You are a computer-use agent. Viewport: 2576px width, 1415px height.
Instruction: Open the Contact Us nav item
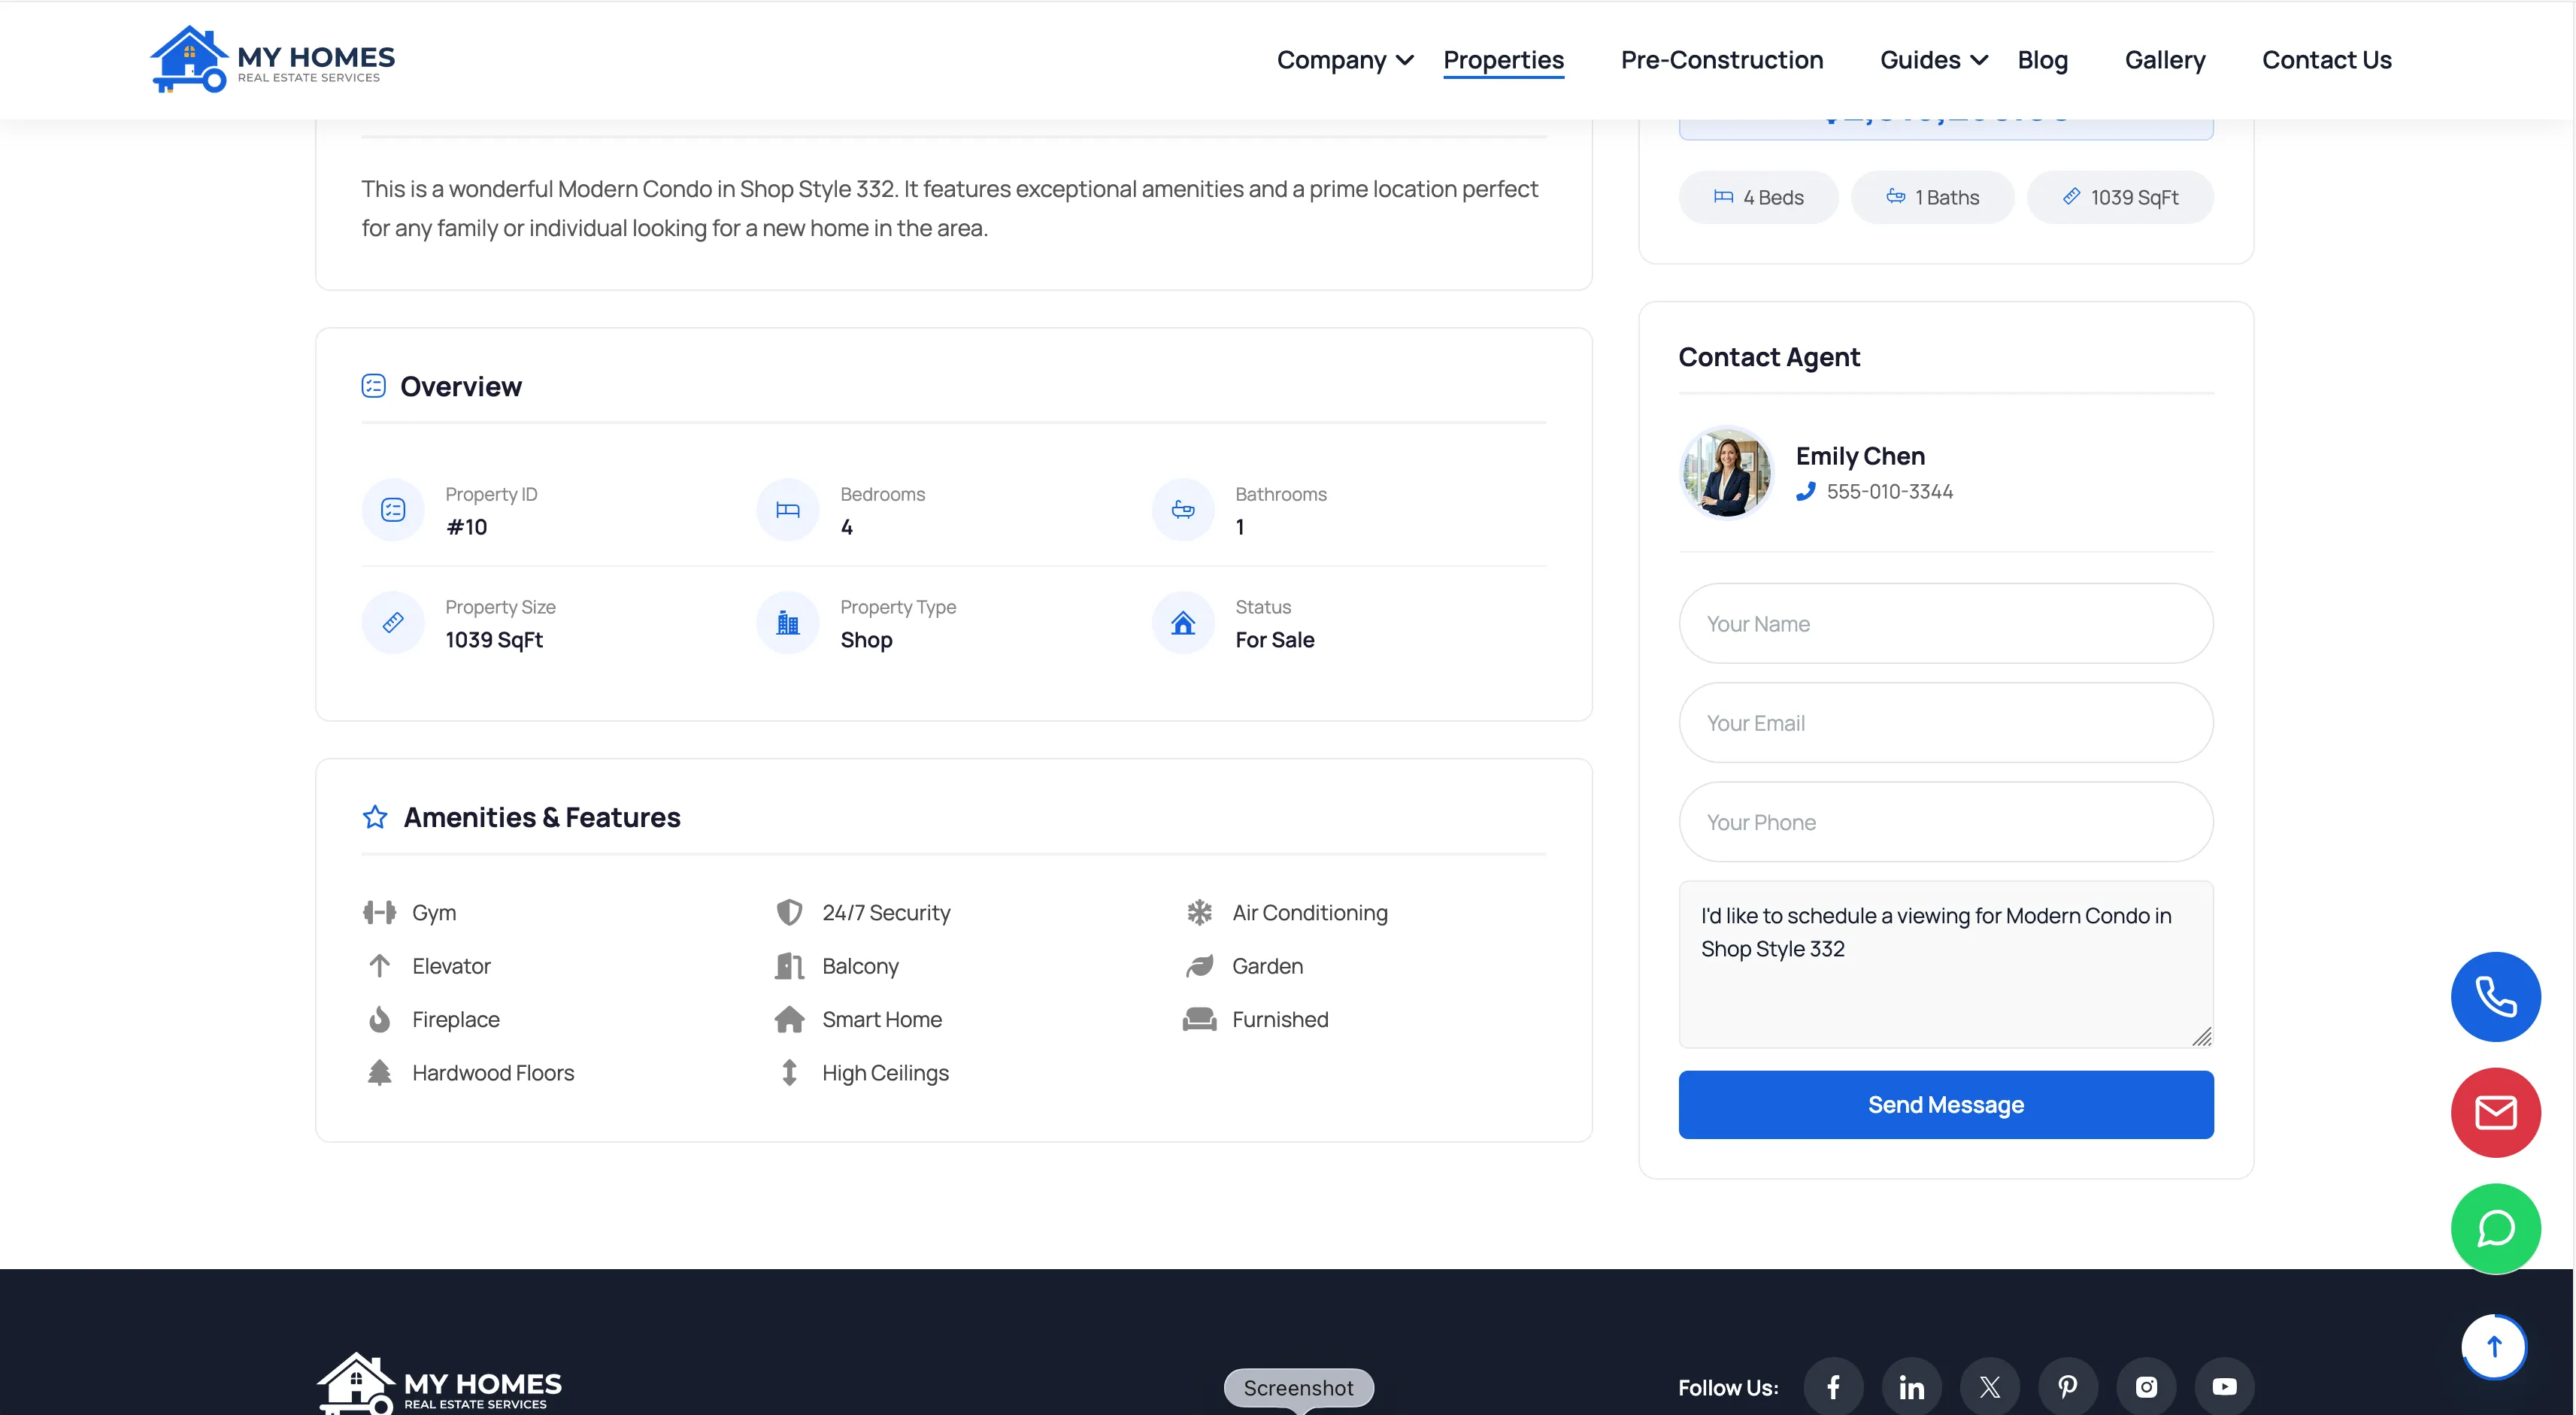(x=2327, y=60)
